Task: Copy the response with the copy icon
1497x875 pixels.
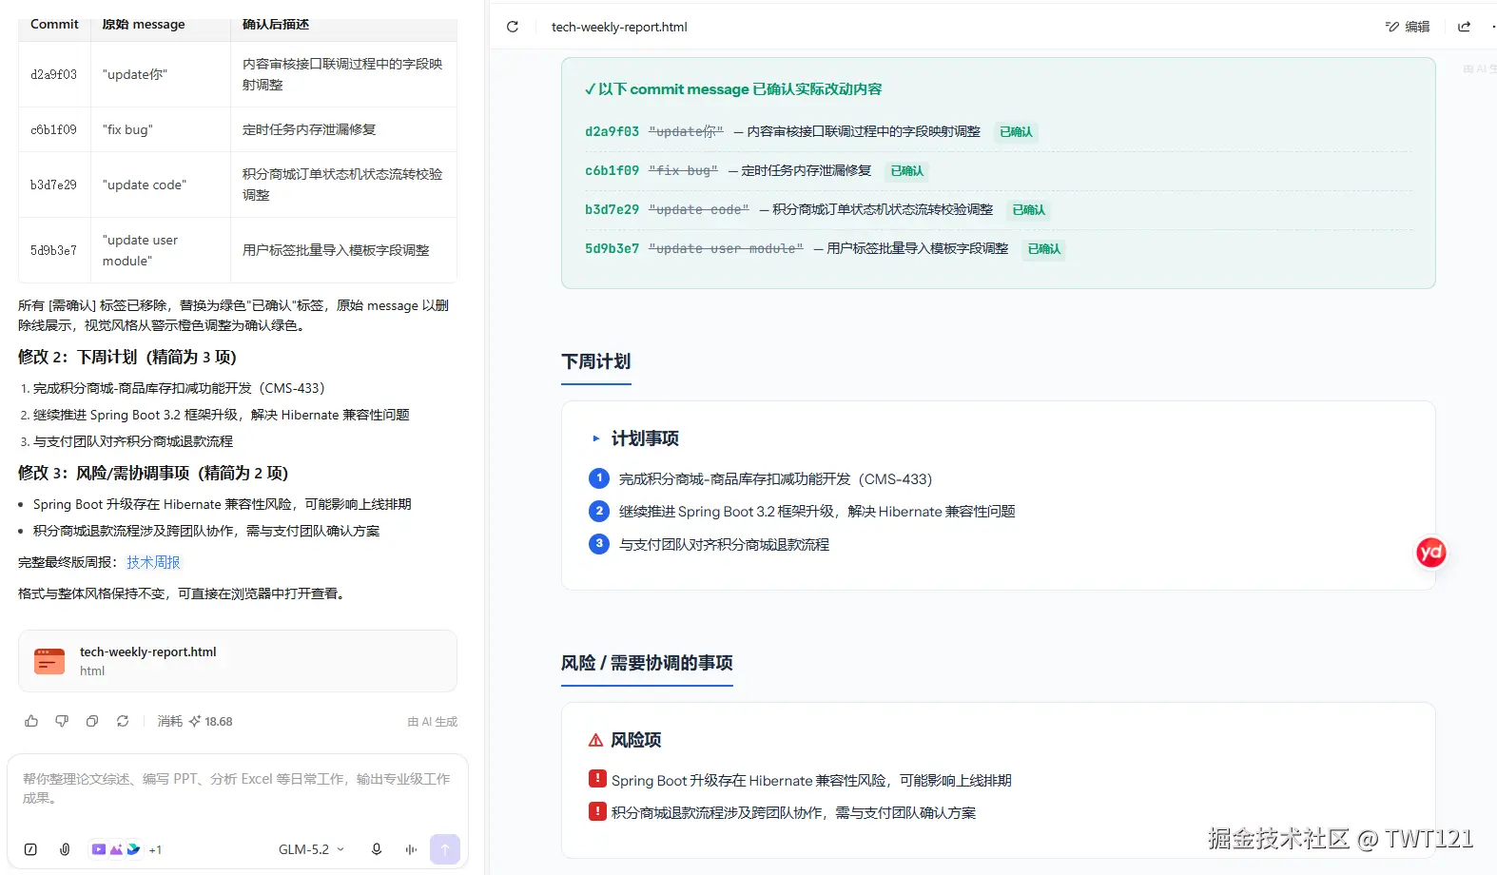Action: click(x=92, y=721)
